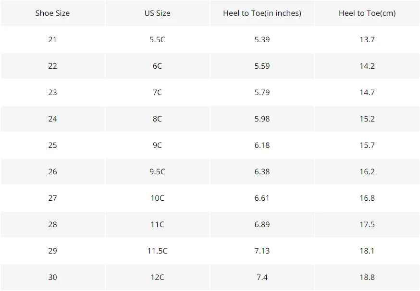Select the 5.5C US size cell
Screen dimensions: 420x291
click(x=157, y=40)
